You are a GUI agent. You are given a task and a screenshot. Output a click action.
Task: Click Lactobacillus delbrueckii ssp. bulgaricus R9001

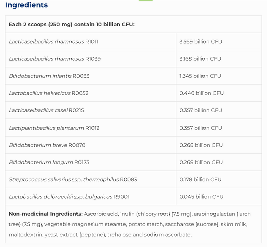69,197
